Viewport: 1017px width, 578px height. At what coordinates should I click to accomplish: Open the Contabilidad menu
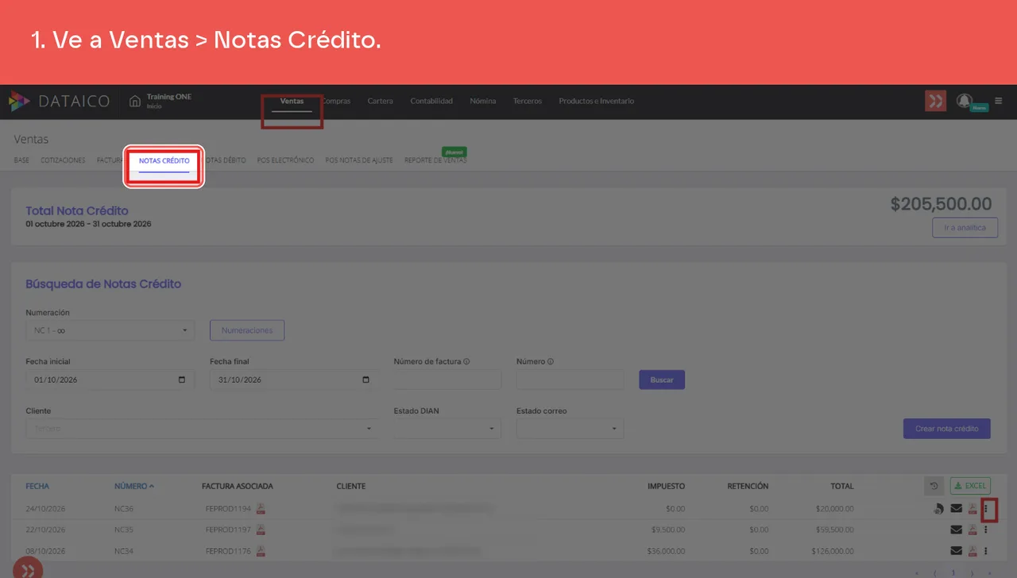pos(431,101)
